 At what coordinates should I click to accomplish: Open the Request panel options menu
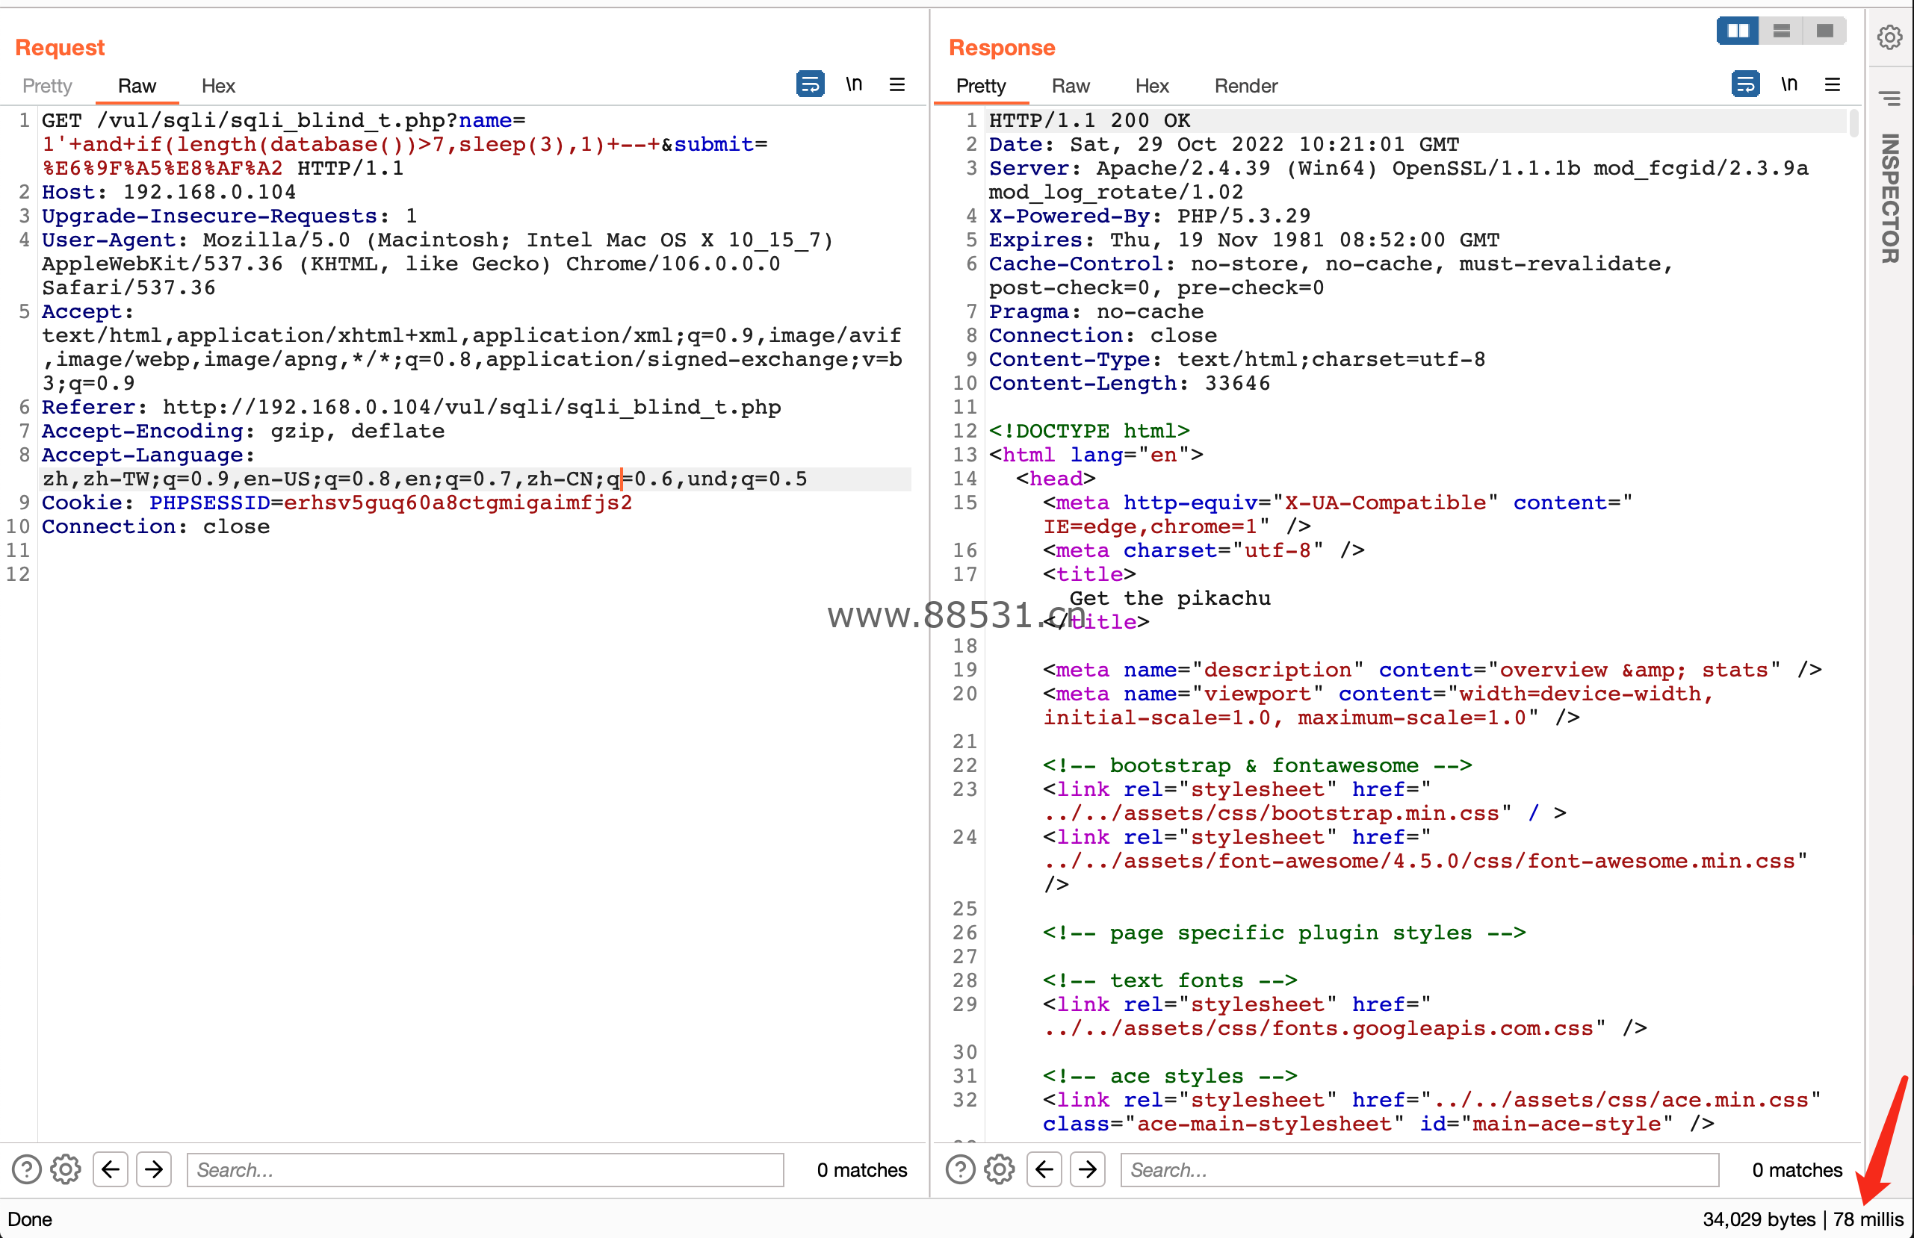click(x=897, y=84)
